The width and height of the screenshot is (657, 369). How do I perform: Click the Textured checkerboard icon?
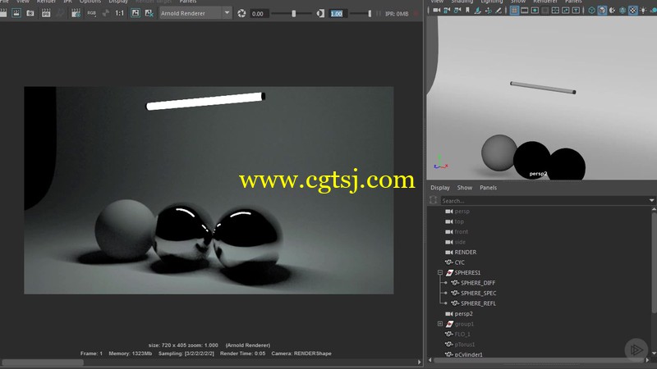pyautogui.click(x=633, y=11)
